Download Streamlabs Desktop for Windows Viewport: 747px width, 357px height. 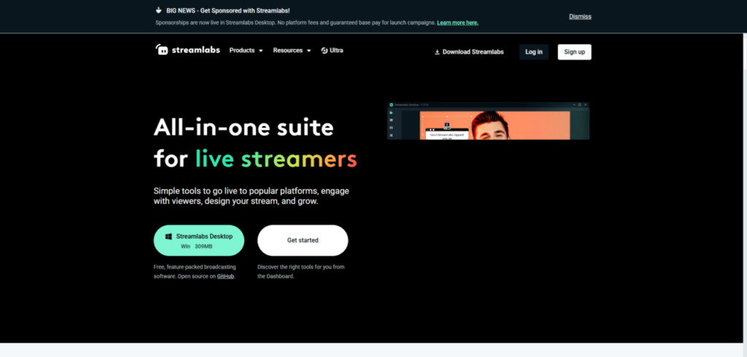(x=198, y=240)
